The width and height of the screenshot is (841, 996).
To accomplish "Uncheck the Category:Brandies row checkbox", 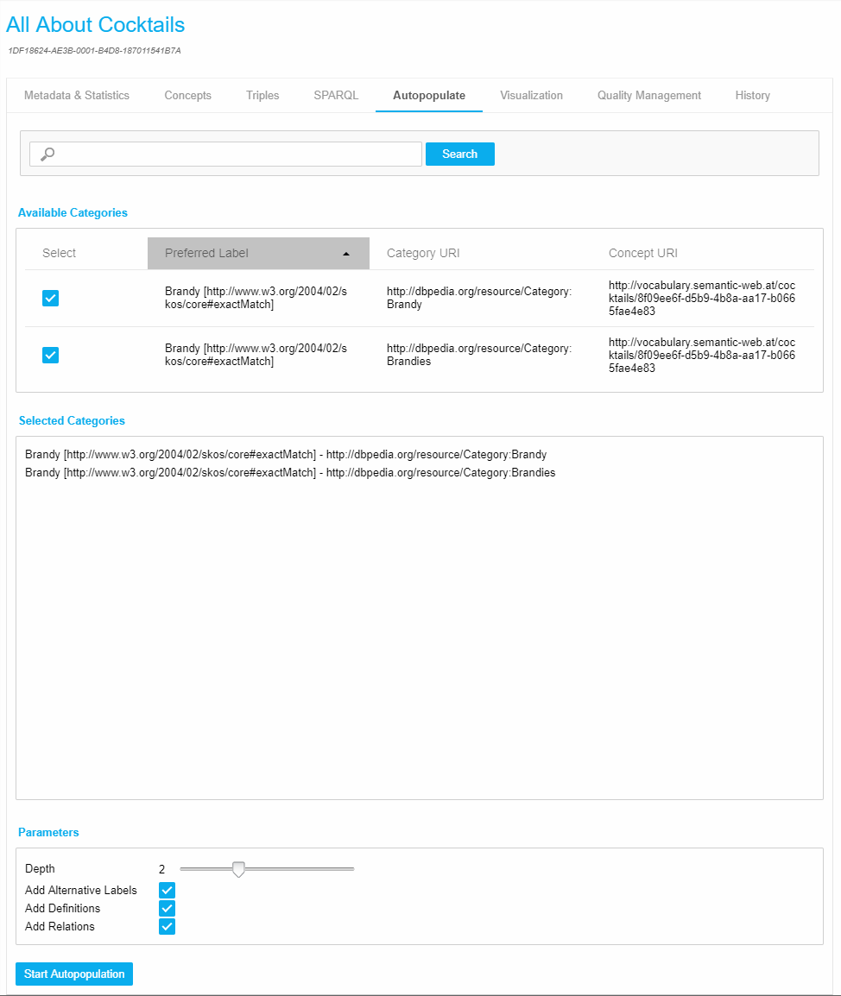I will point(51,355).
